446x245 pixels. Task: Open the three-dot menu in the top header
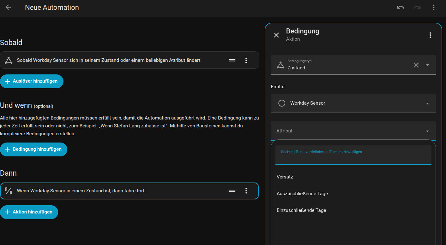pos(434,7)
